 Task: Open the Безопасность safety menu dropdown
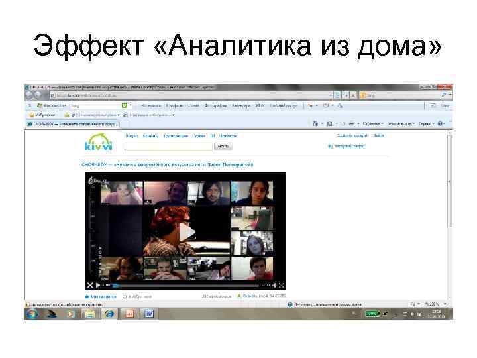401,123
